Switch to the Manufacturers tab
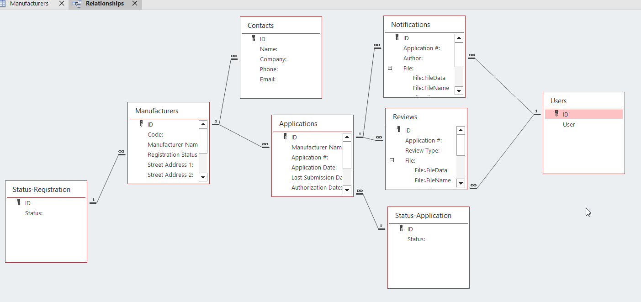The height and width of the screenshot is (302, 641). pyautogui.click(x=29, y=4)
